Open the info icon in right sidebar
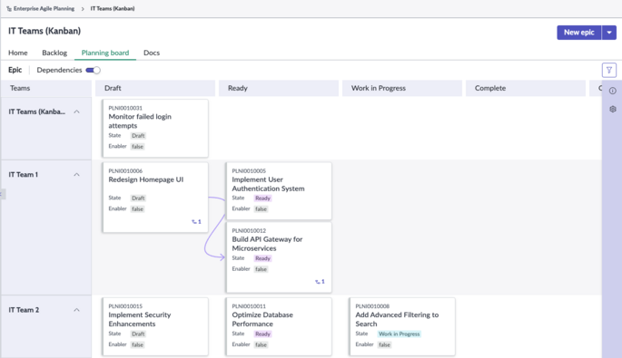The width and height of the screenshot is (622, 358). 613,91
